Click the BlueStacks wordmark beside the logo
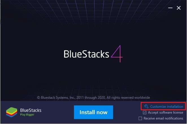 (31, 110)
